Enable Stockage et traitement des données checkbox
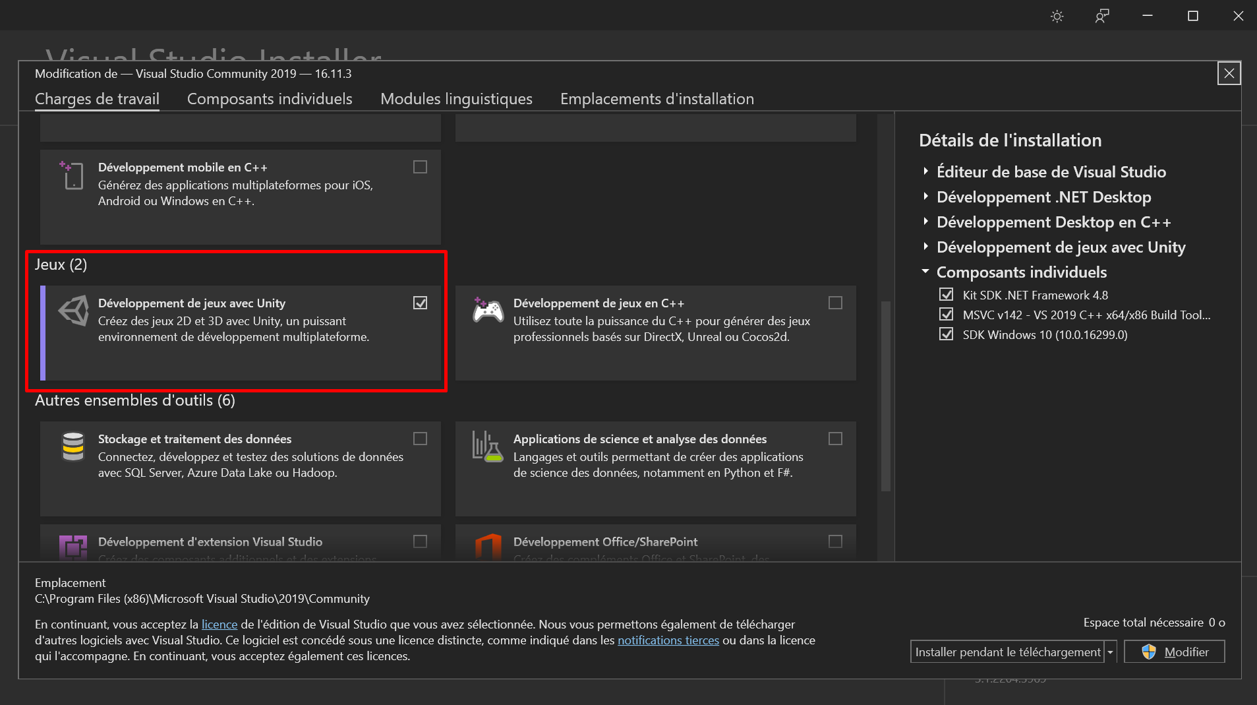 pos(420,439)
